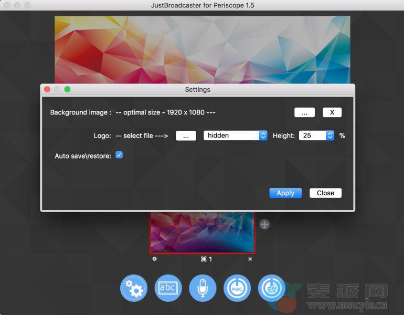Viewport: 404px width, 315px height.
Task: Click the Apply button
Action: click(285, 193)
